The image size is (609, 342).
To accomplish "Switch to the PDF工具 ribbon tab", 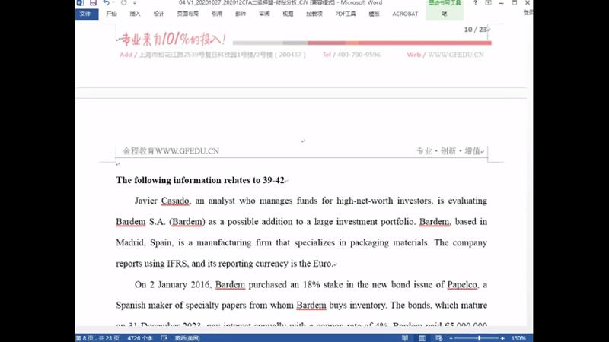I will point(346,14).
